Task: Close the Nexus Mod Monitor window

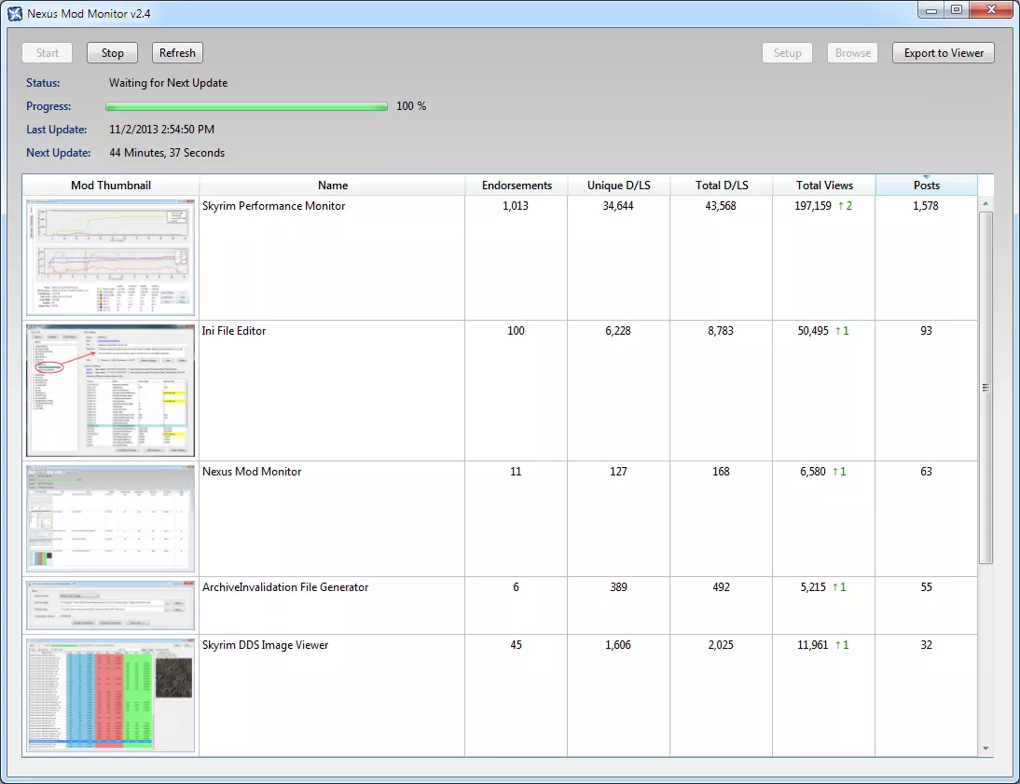Action: tap(991, 9)
